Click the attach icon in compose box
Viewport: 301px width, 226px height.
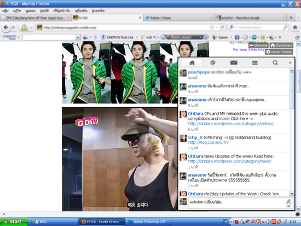[x=288, y=201]
